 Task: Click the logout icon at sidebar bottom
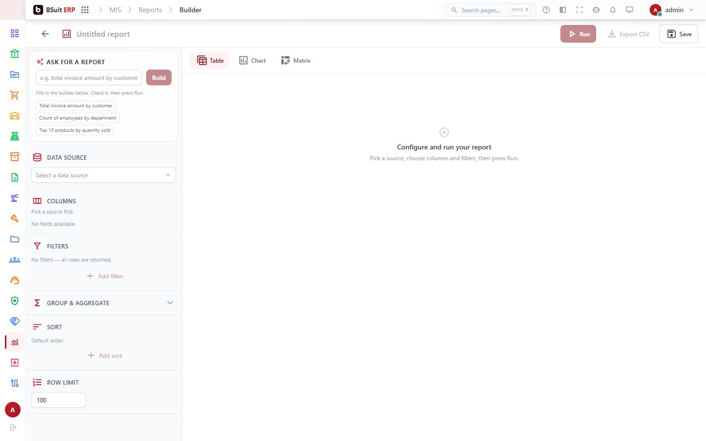pyautogui.click(x=13, y=427)
